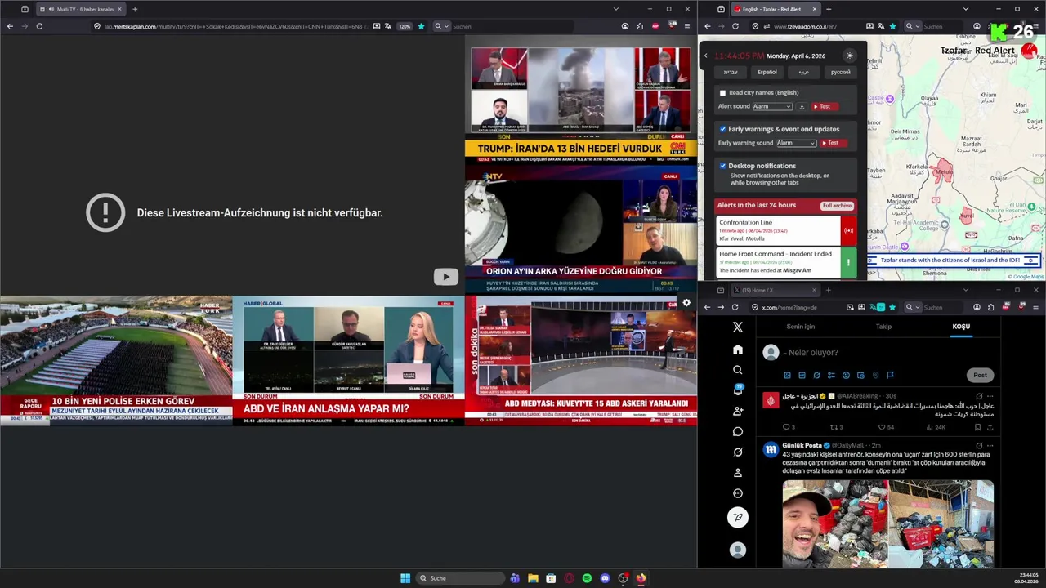The image size is (1046, 588).
Task: Select the KOŞU tab on X
Action: tap(961, 327)
